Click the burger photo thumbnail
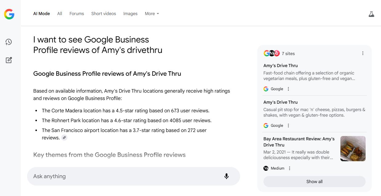This screenshot has width=381, height=196. click(x=353, y=149)
